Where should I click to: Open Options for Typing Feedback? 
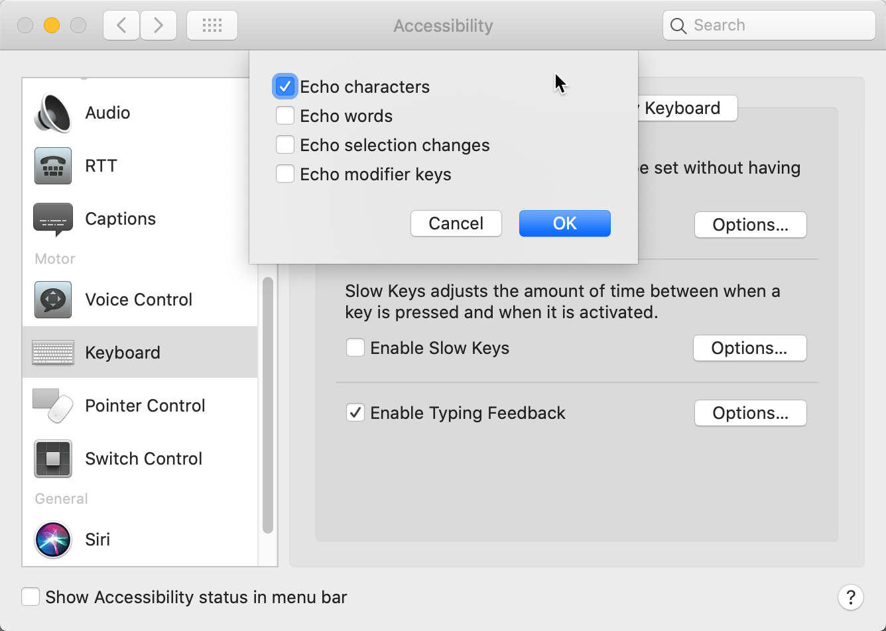coord(750,413)
